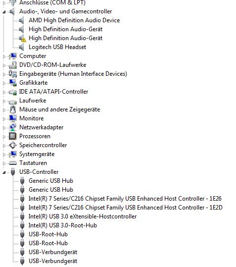The height and width of the screenshot is (267, 236).
Task: Expand the Prozessoren node
Action: click(x=4, y=137)
